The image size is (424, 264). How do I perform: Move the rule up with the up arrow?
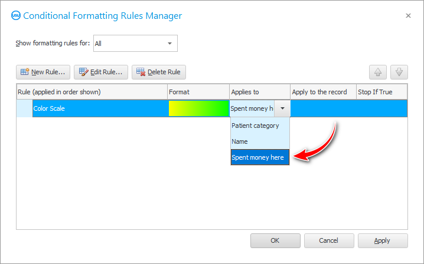tap(378, 72)
